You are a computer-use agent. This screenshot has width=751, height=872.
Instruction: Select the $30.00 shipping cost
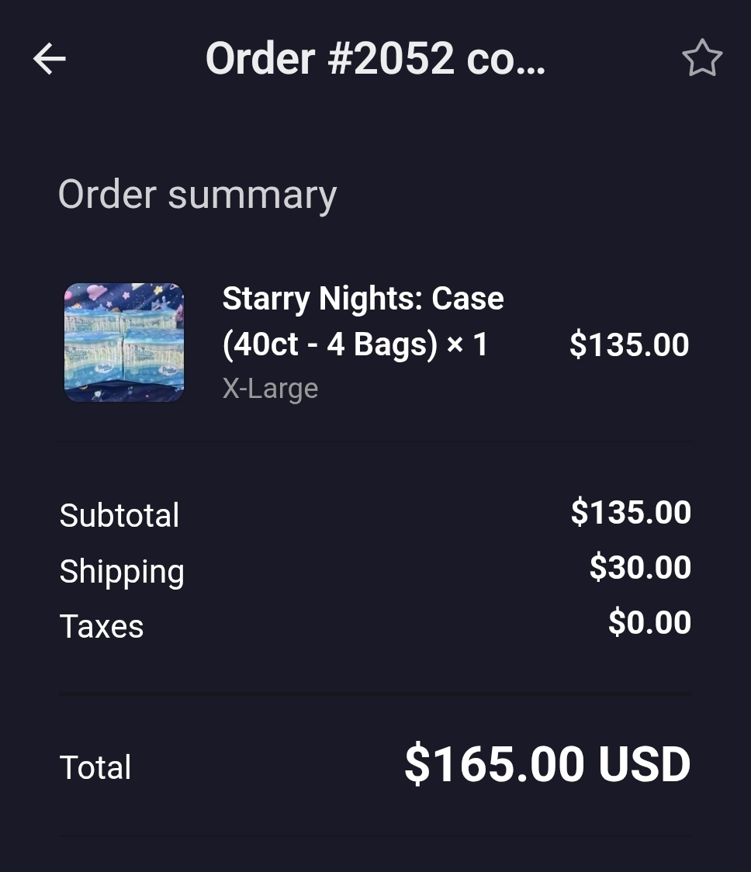[640, 567]
